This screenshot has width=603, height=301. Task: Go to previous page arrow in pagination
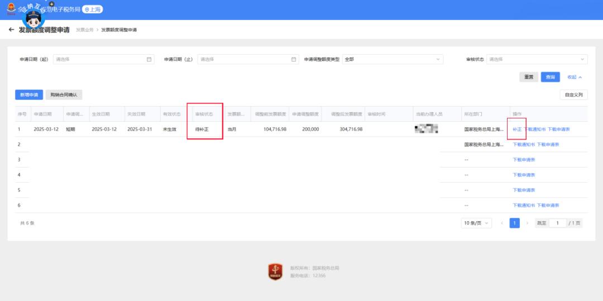click(x=502, y=223)
